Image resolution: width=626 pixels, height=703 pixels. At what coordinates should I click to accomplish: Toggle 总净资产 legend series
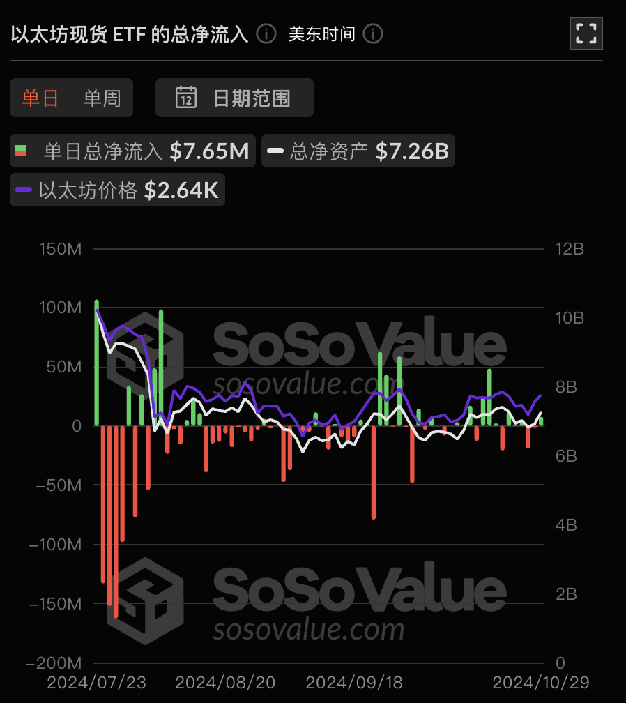[358, 151]
